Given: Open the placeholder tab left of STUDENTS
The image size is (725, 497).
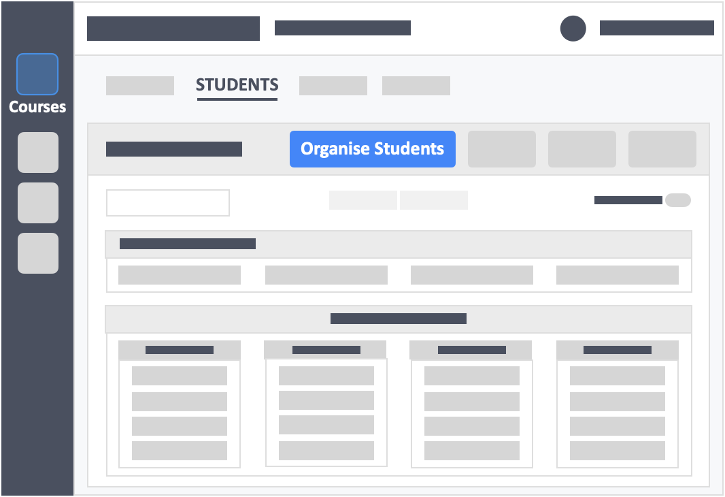Looking at the screenshot, I should (x=140, y=86).
